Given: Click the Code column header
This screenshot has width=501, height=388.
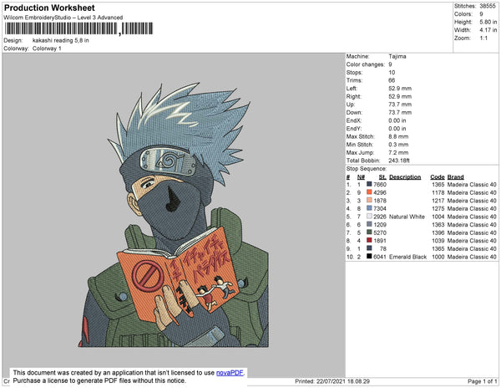Looking at the screenshot, I should tap(437, 177).
